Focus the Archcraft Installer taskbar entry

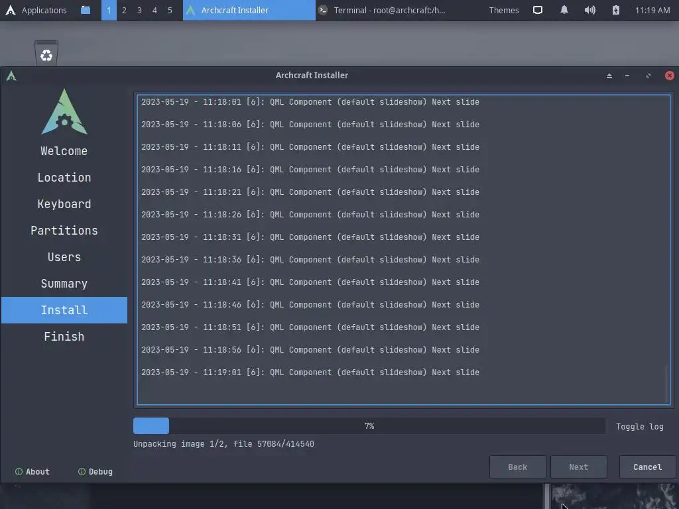(x=249, y=10)
